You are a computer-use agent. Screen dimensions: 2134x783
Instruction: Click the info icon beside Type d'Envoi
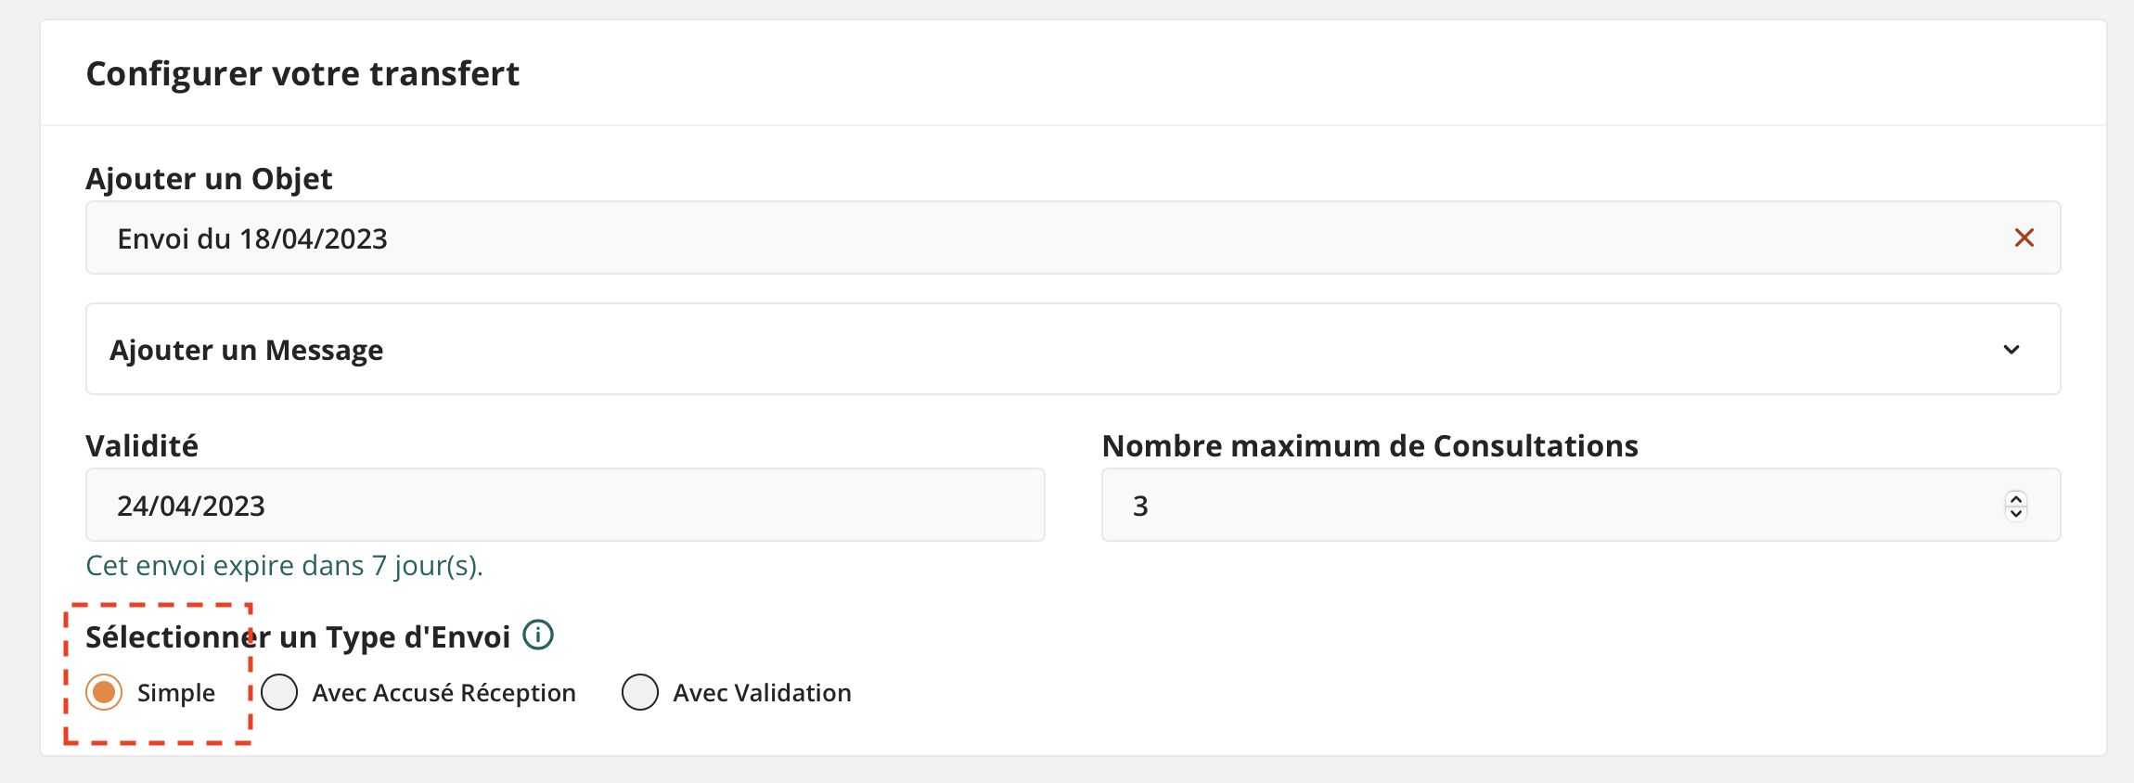click(538, 635)
